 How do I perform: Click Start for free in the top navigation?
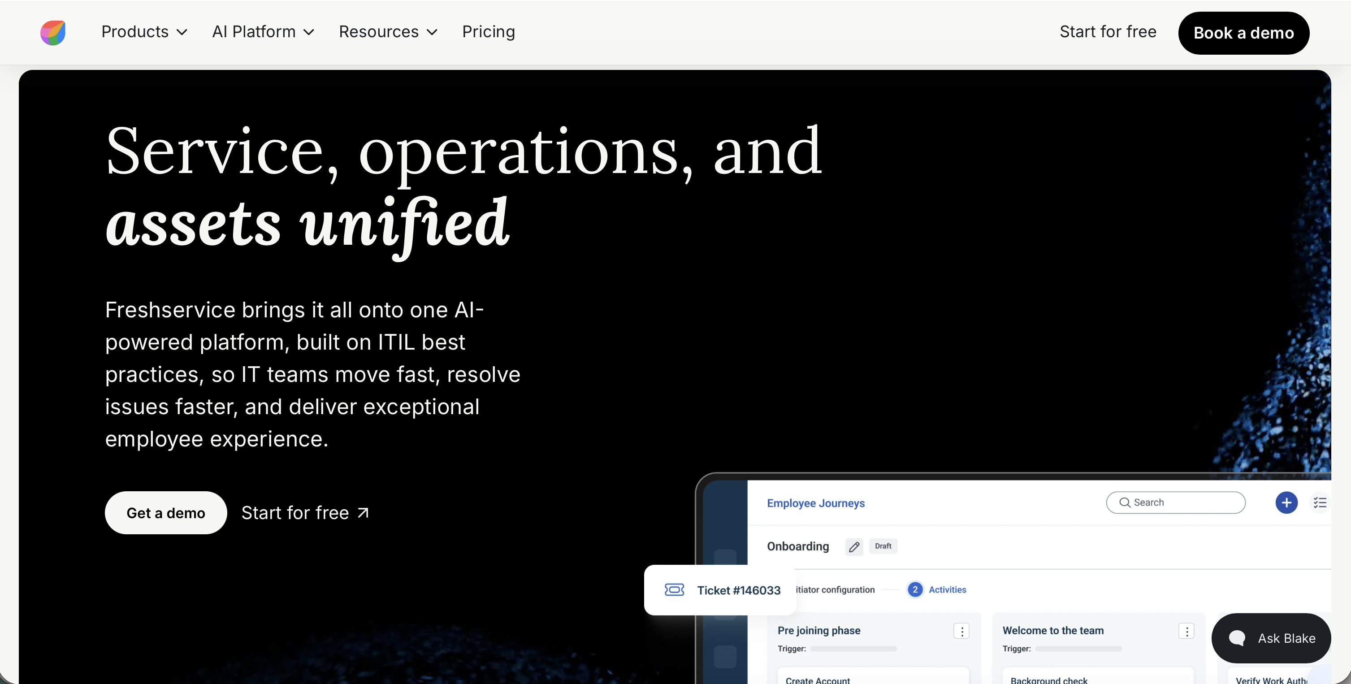1108,32
